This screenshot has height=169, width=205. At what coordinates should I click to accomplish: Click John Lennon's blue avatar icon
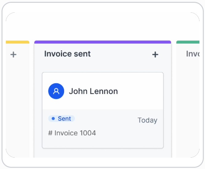coord(56,91)
